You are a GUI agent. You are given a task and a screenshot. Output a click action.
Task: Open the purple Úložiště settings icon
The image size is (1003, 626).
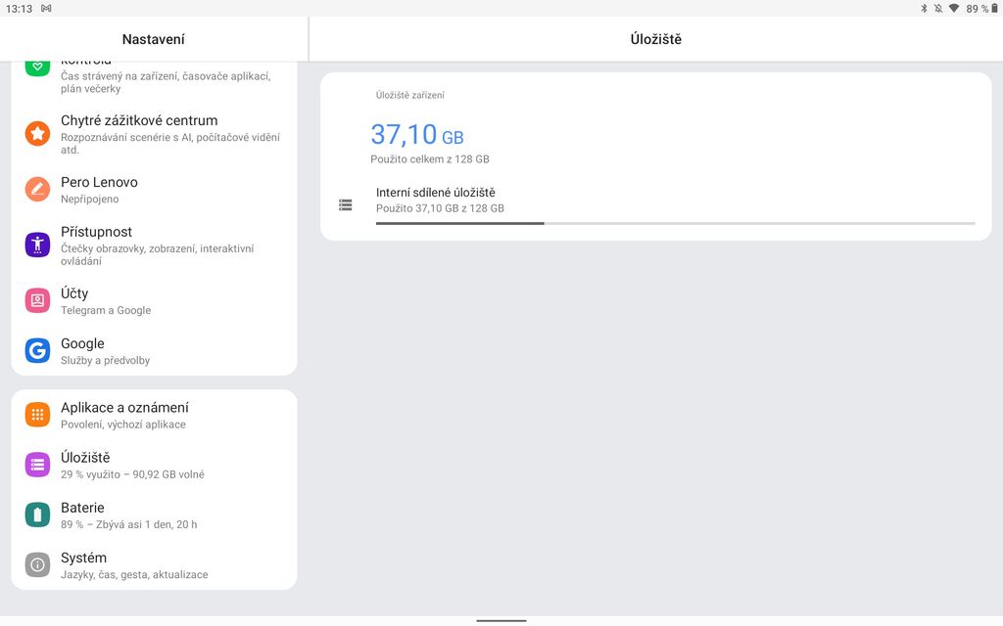coord(36,465)
